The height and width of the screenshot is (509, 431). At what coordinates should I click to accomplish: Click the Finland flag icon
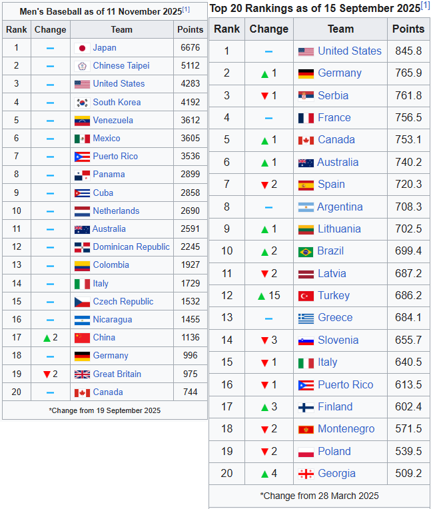tap(306, 407)
